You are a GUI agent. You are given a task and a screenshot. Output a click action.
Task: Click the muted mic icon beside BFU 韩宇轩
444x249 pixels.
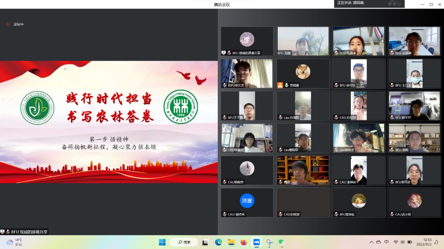pos(392,118)
